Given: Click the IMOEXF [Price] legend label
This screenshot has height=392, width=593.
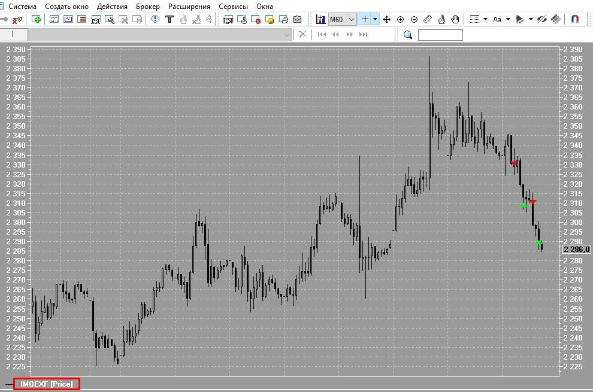Looking at the screenshot, I should 47,384.
